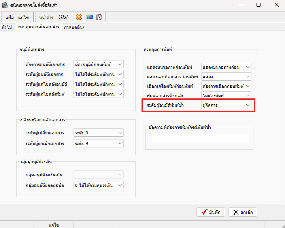Open the หน้าต่าง menu
The width and height of the screenshot is (285, 228).
click(46, 17)
